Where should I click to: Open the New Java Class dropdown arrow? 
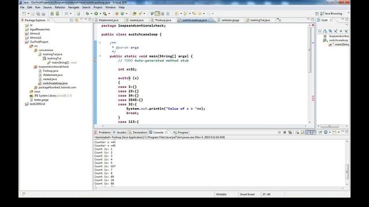pyautogui.click(x=127, y=14)
